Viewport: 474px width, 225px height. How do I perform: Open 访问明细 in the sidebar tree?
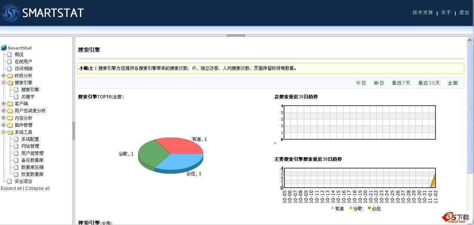[23, 69]
